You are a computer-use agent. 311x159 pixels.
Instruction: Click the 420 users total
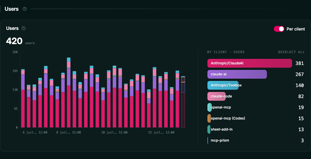[x=14, y=41]
